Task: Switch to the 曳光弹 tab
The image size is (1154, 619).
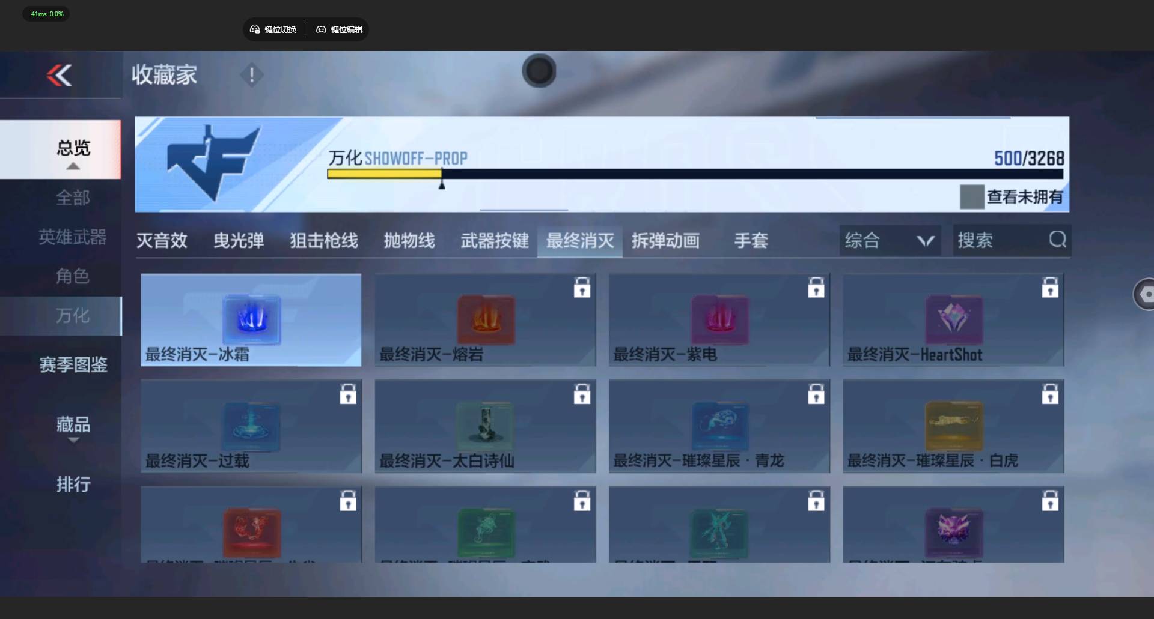Action: click(x=239, y=241)
